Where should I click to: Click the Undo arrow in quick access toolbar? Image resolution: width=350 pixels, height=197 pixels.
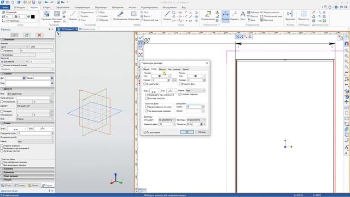46,2
